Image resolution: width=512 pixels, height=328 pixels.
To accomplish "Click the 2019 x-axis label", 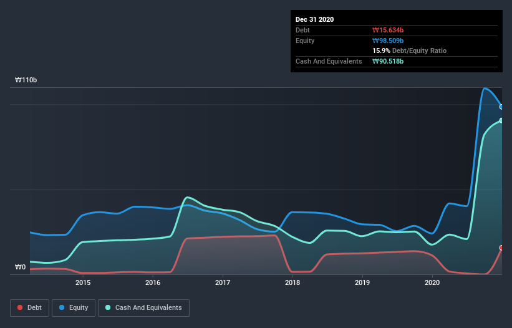I will point(362,282).
